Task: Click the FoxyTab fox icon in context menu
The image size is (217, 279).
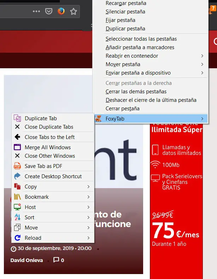Action: coord(98,118)
